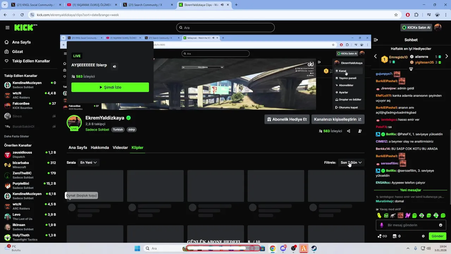Open Takip Edilen Kanallar sidebar item

pos(27,61)
